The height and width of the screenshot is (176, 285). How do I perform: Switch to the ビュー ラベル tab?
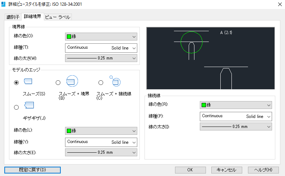click(x=58, y=17)
